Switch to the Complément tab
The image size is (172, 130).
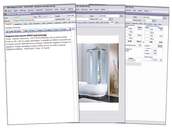coord(18,24)
